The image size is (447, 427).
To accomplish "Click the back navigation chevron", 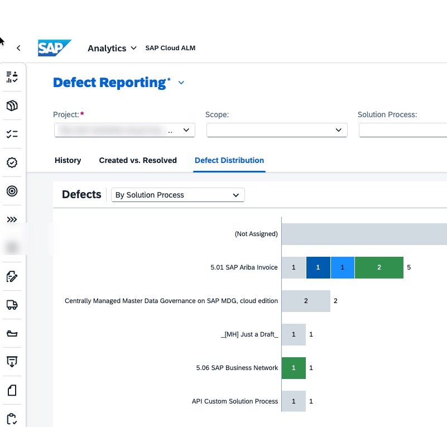I will tap(18, 48).
